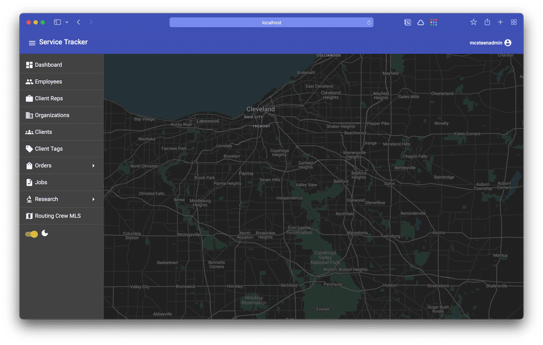Show the tab overview grid icon
The image size is (543, 345).
pos(513,22)
